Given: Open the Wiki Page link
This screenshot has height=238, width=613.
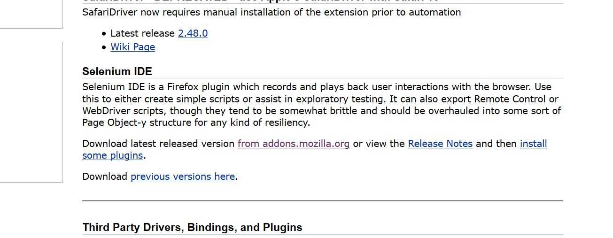Looking at the screenshot, I should pos(132,47).
